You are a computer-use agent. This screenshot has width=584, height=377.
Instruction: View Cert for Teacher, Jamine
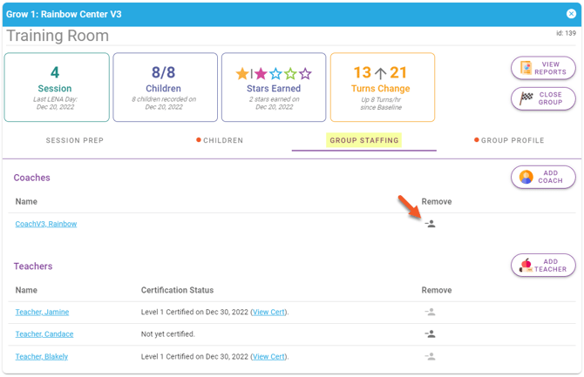point(268,312)
